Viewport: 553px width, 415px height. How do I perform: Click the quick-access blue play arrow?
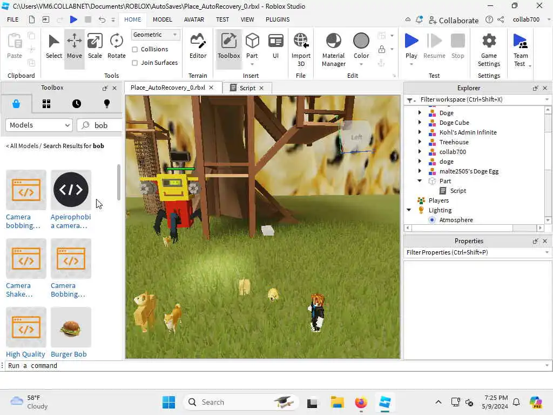pyautogui.click(x=73, y=19)
